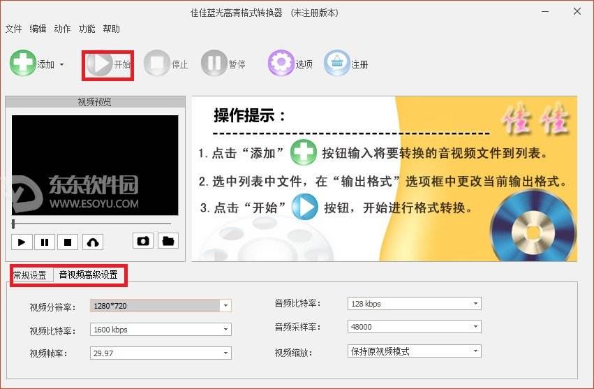Open Register (注册) basket icon

[336, 63]
